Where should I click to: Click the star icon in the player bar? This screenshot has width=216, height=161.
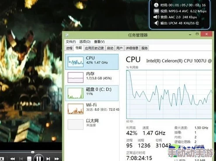click(2, 159)
